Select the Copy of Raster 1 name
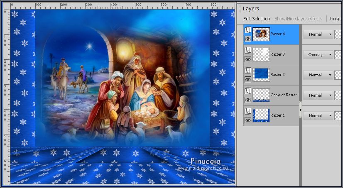343x188 pixels. (x=284, y=95)
